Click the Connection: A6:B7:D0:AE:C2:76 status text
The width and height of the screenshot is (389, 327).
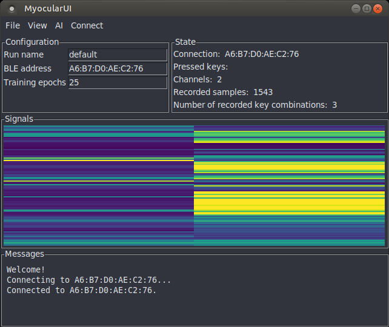[236, 54]
